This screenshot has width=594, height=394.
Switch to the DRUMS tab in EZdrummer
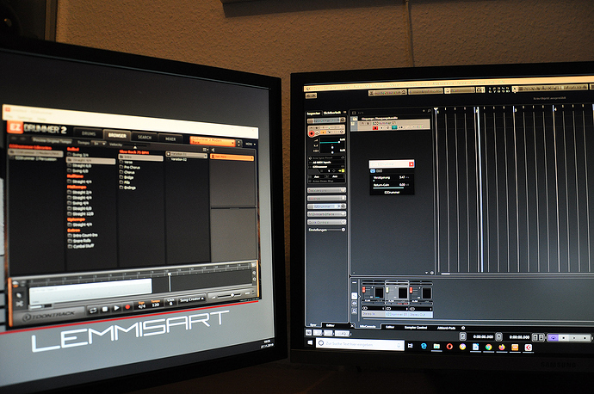click(89, 133)
